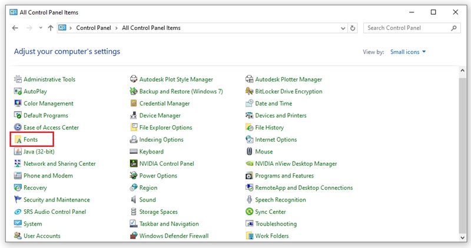Open the System computer icon
Screen dimensions: 471x248
(18, 224)
